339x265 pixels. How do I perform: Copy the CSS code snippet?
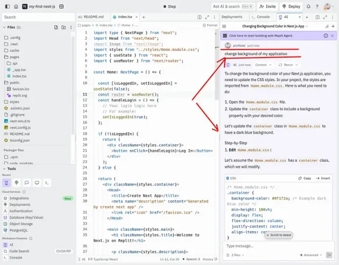305,178
